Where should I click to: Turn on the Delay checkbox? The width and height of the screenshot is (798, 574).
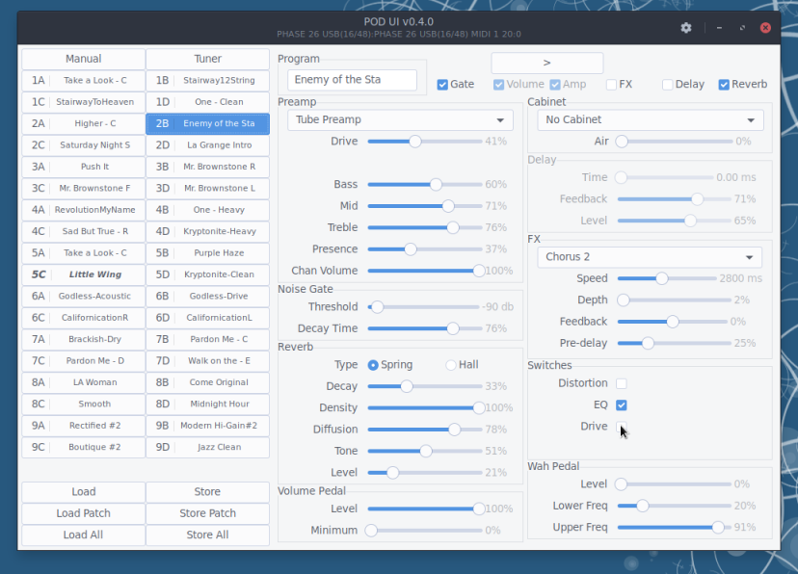[668, 85]
